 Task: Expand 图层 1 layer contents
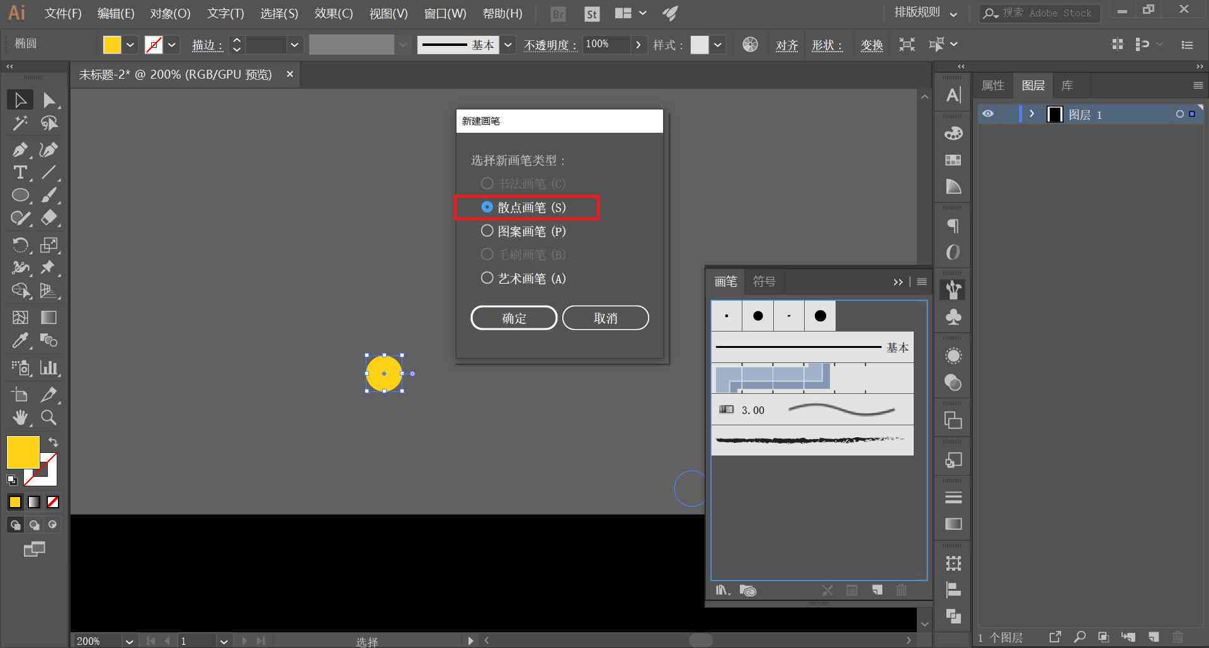[1031, 114]
